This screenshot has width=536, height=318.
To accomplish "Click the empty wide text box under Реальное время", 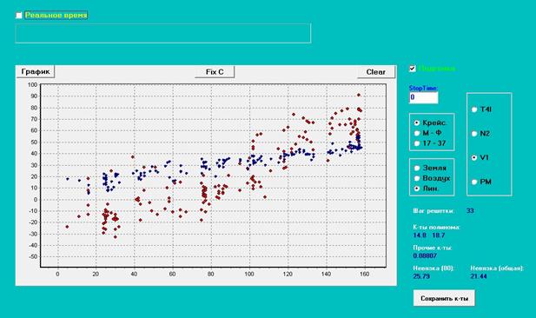I will tap(163, 33).
